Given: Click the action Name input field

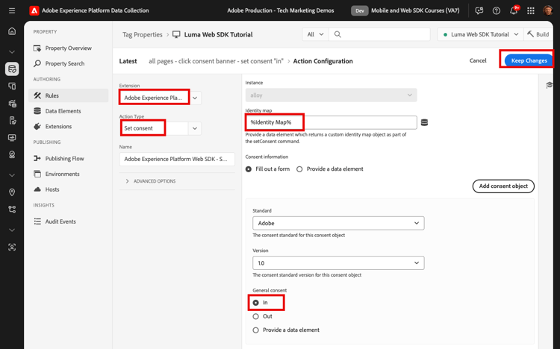Looking at the screenshot, I should [x=177, y=159].
